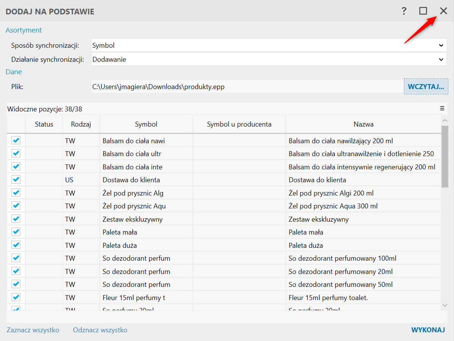The height and width of the screenshot is (341, 454).
Task: Sort by the Nazwa column header
Action: (x=363, y=124)
